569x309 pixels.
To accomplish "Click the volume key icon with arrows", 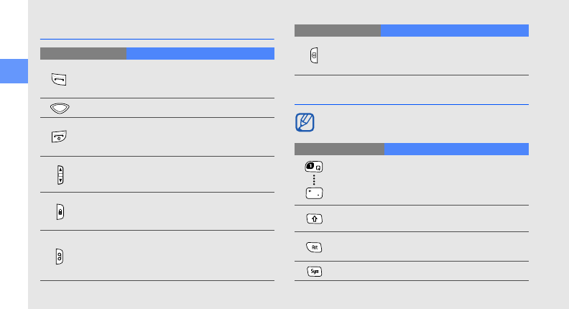I will pos(61,174).
